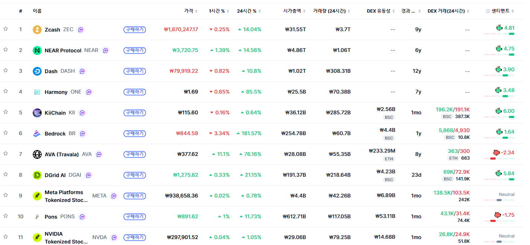
Task: Click the 구매하기 button for Pons
Action: coord(135,216)
